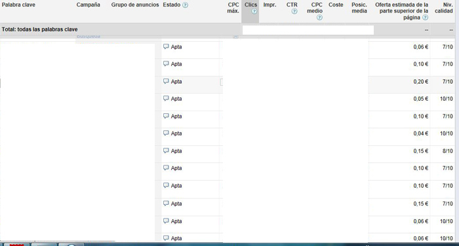
Task: Open status bubble in the 0,20 € row
Action: click(166, 81)
